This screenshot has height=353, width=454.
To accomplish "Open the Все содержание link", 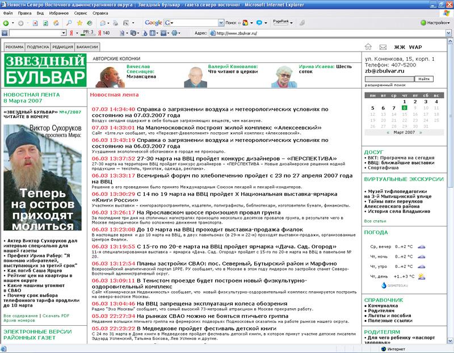I will (x=20, y=316).
